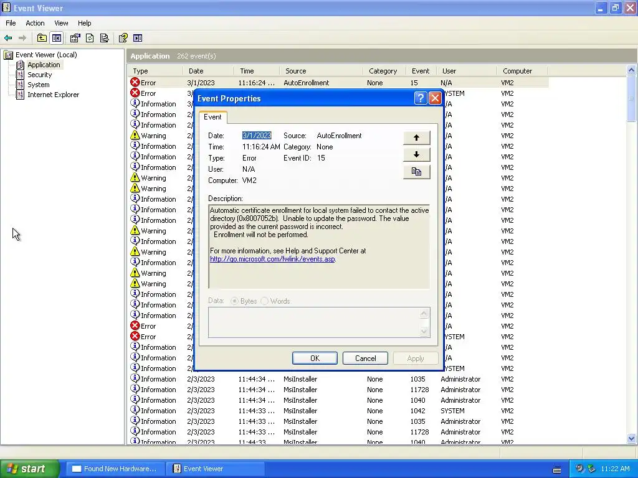Click the event list scrollbar up arrow
Viewport: 638px width, 478px height.
(632, 70)
